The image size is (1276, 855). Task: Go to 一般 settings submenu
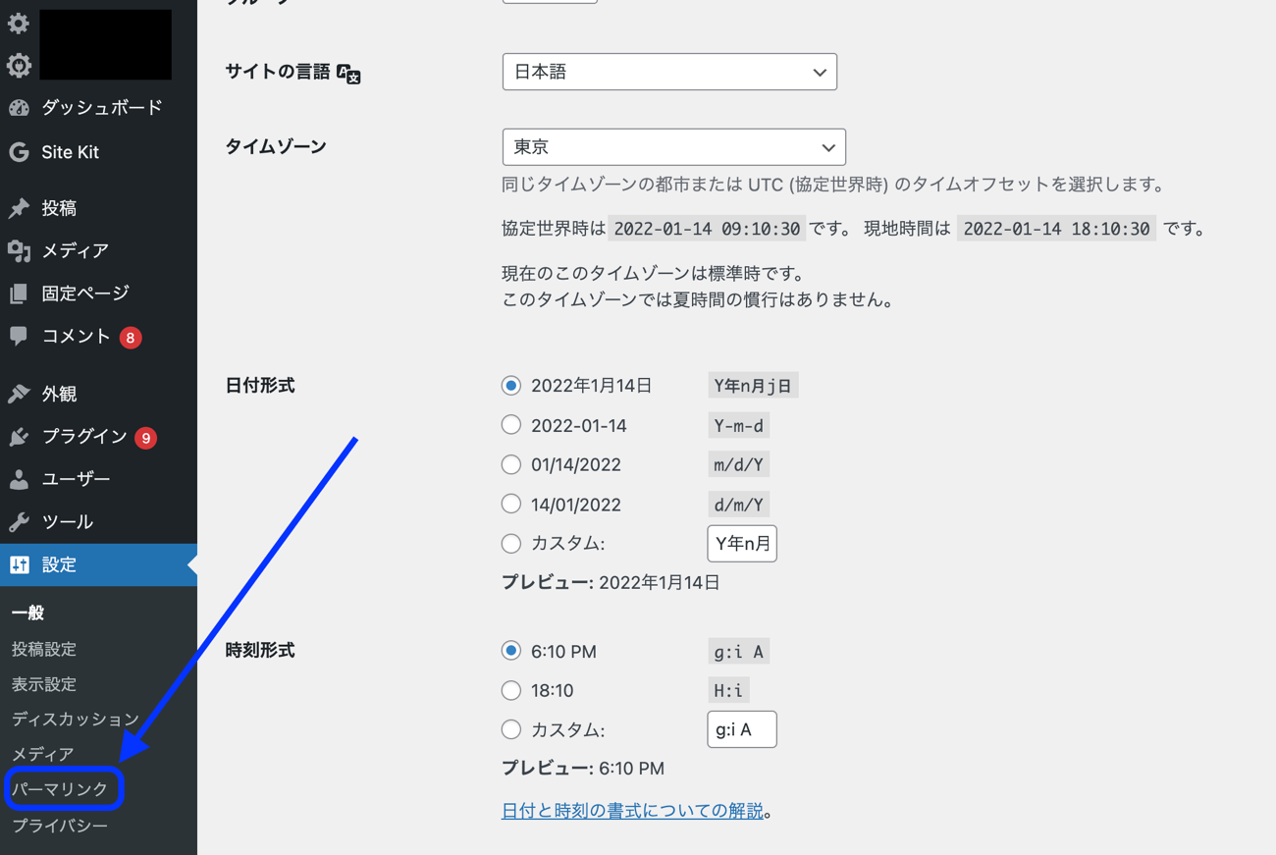[x=28, y=614]
